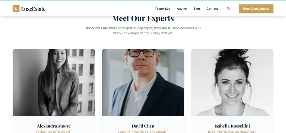Open David Chen's profile photo
This screenshot has width=286, height=133.
143,82
